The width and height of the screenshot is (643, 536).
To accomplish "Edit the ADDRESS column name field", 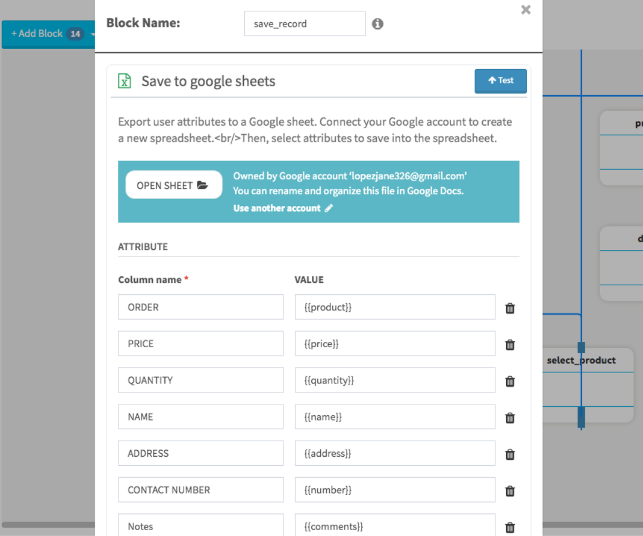I will coord(201,453).
